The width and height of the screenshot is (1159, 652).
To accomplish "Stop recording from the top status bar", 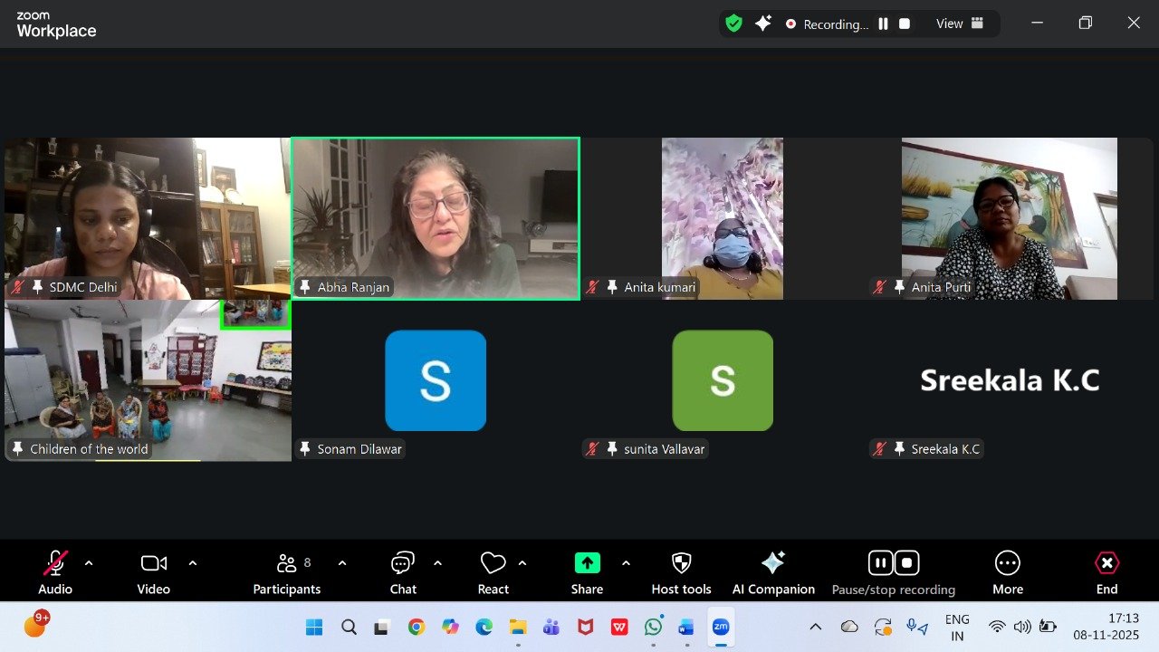I will tap(904, 24).
